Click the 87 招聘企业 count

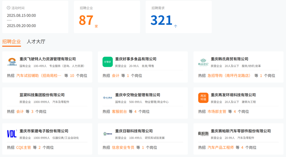pos(86,20)
